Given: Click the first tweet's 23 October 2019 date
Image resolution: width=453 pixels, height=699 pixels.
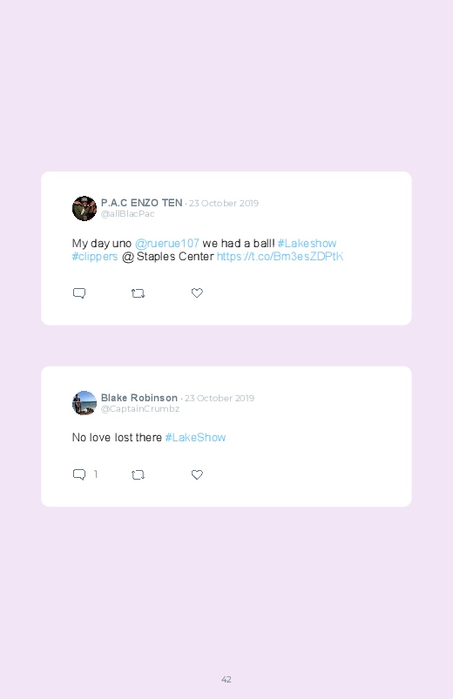Looking at the screenshot, I should coord(224,204).
